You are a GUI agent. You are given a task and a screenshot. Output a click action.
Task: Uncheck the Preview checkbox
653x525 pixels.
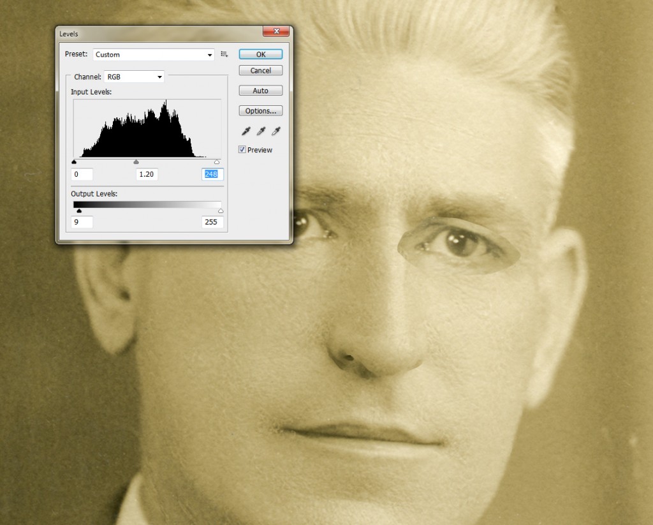click(242, 150)
